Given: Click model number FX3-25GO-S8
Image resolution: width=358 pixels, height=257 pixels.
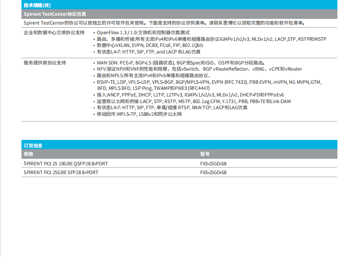Looking at the screenshot, I should (213, 172).
